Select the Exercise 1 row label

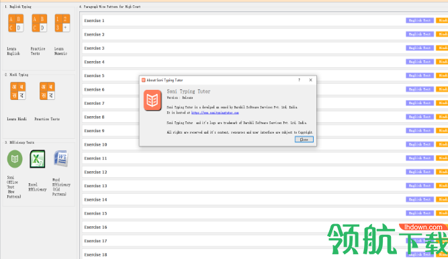[x=94, y=21]
